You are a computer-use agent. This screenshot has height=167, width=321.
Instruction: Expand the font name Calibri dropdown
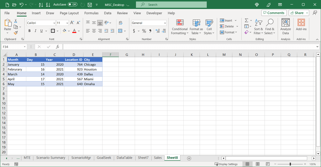[54, 23]
